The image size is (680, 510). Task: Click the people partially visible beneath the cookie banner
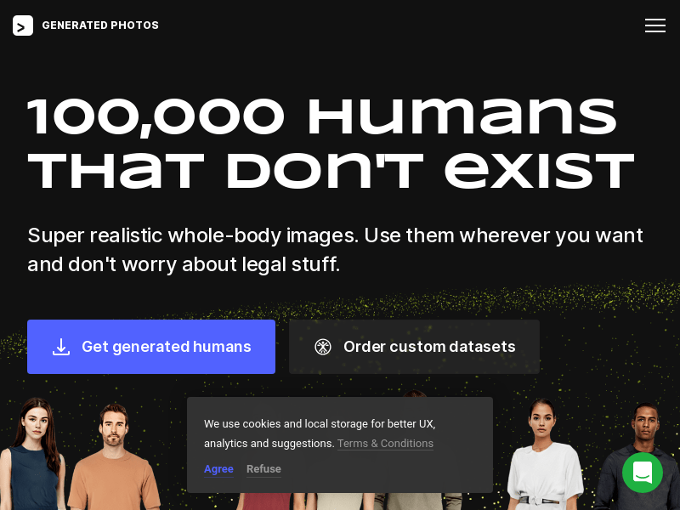click(x=347, y=501)
